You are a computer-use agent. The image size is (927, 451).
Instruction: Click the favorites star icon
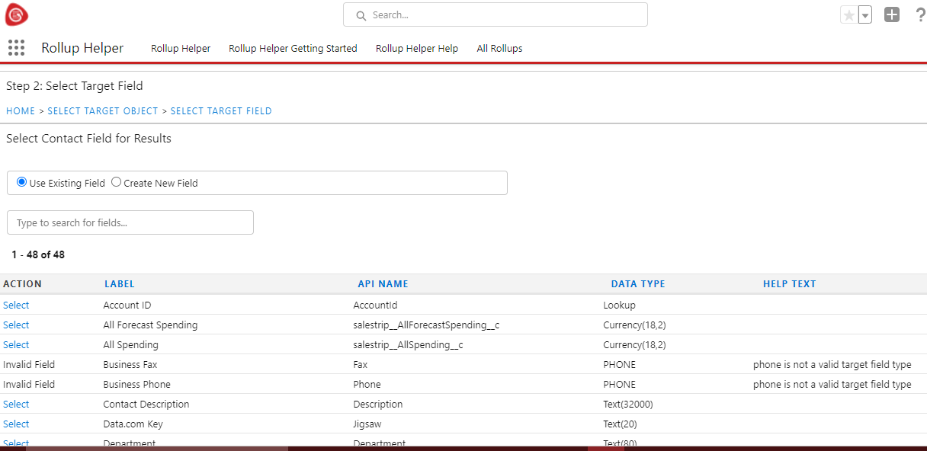(848, 15)
